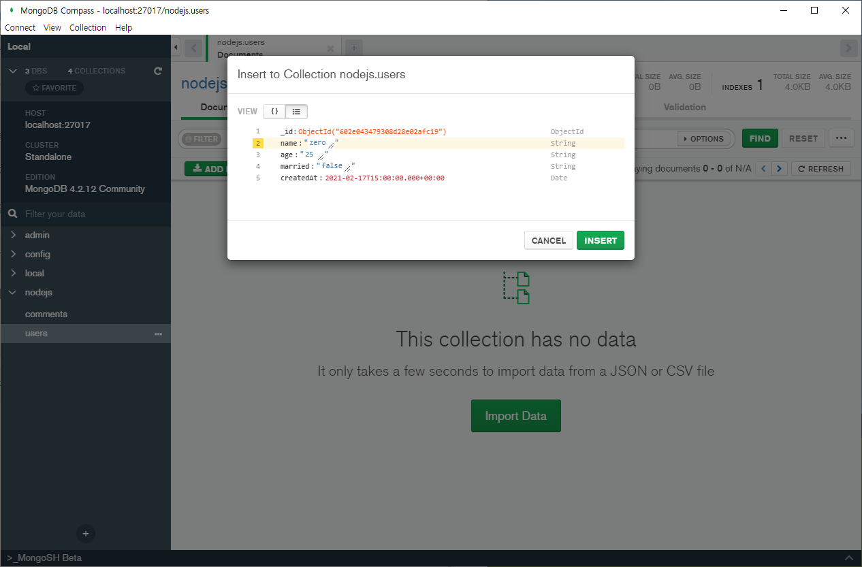Minimize the MongoDB Compass window

coord(784,10)
